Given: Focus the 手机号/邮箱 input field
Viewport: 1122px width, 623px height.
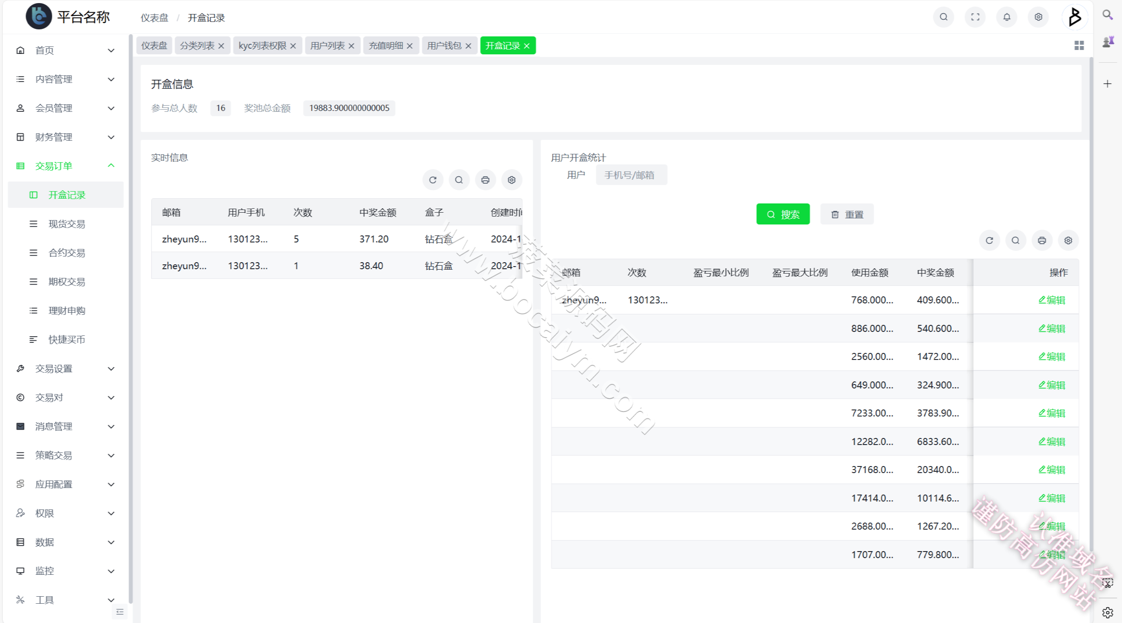Looking at the screenshot, I should 631,175.
